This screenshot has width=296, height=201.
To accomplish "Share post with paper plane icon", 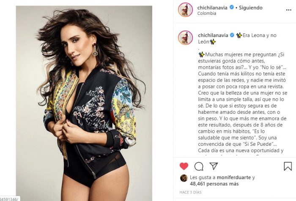I will coord(214,166).
